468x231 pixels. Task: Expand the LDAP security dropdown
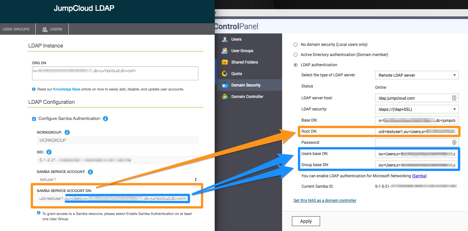pyautogui.click(x=417, y=109)
